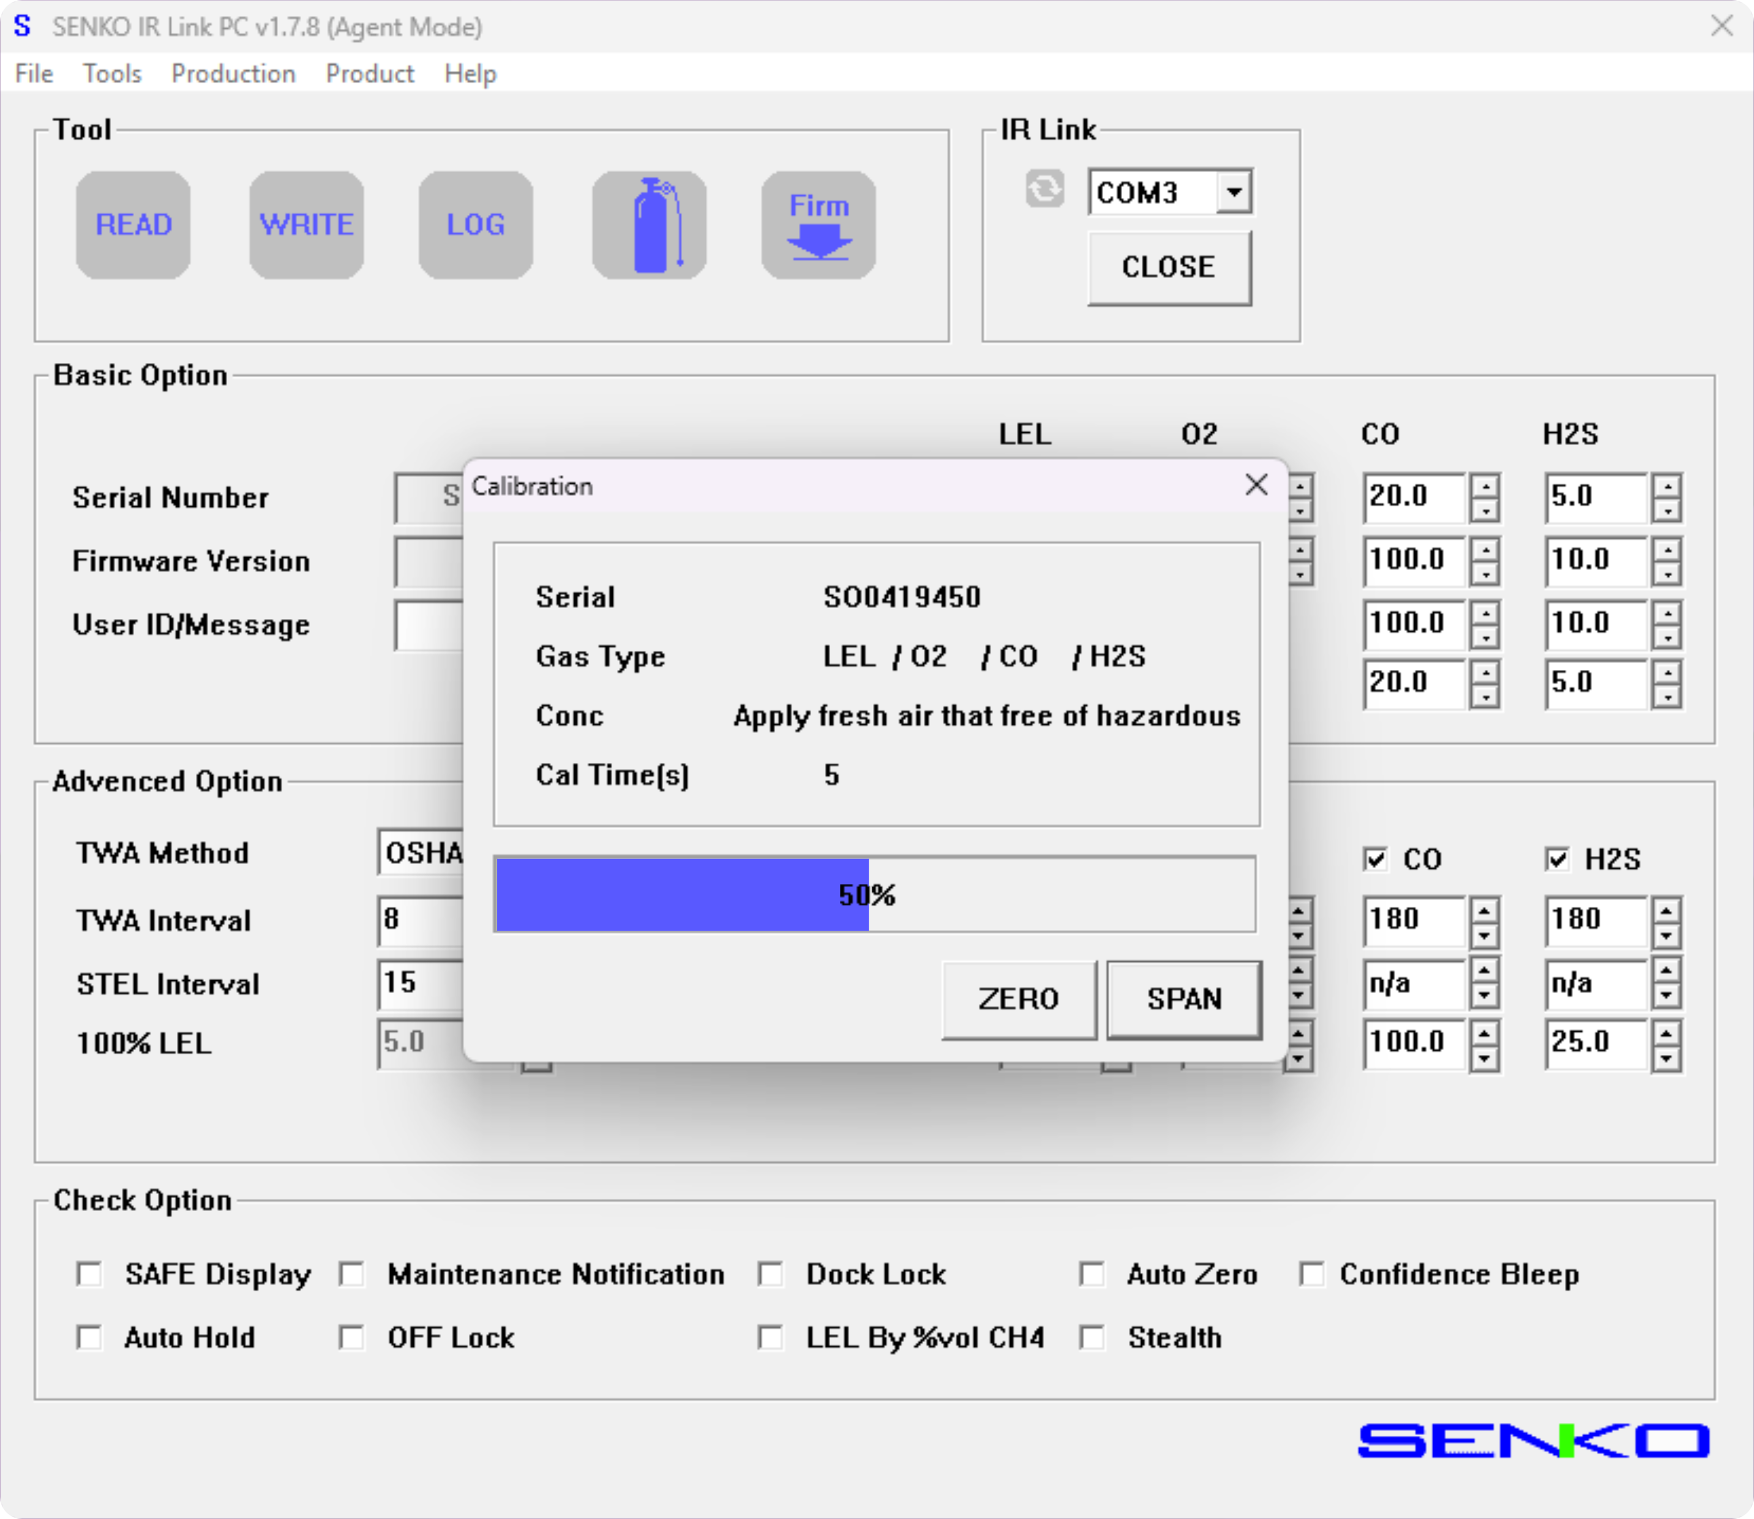
Task: Click the IR Link refresh icon
Action: tap(1044, 189)
